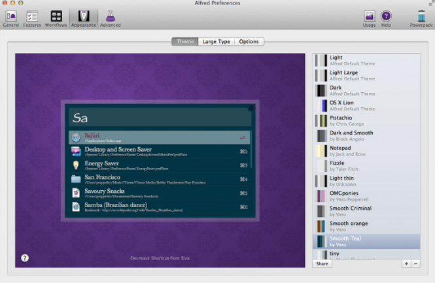Select the Light thin theme
This screenshot has height=283, width=435.
pyautogui.click(x=366, y=181)
